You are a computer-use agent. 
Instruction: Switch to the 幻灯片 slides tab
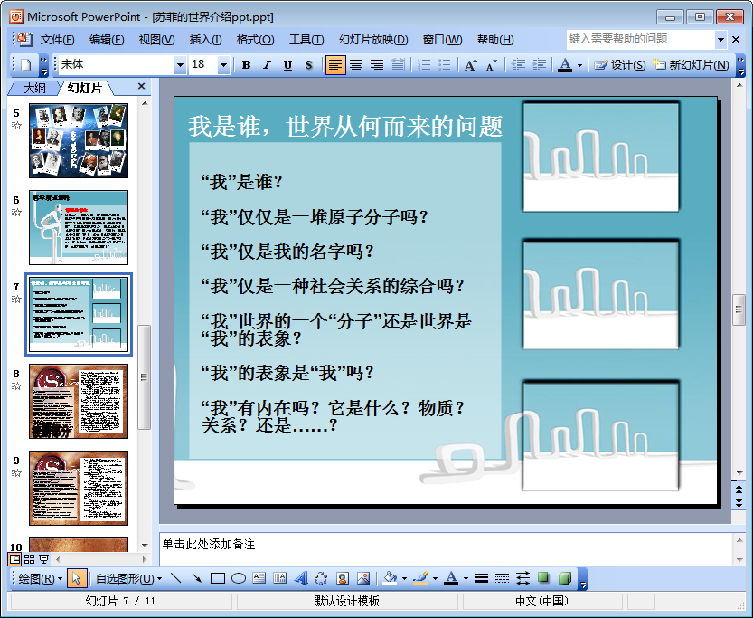click(x=85, y=88)
